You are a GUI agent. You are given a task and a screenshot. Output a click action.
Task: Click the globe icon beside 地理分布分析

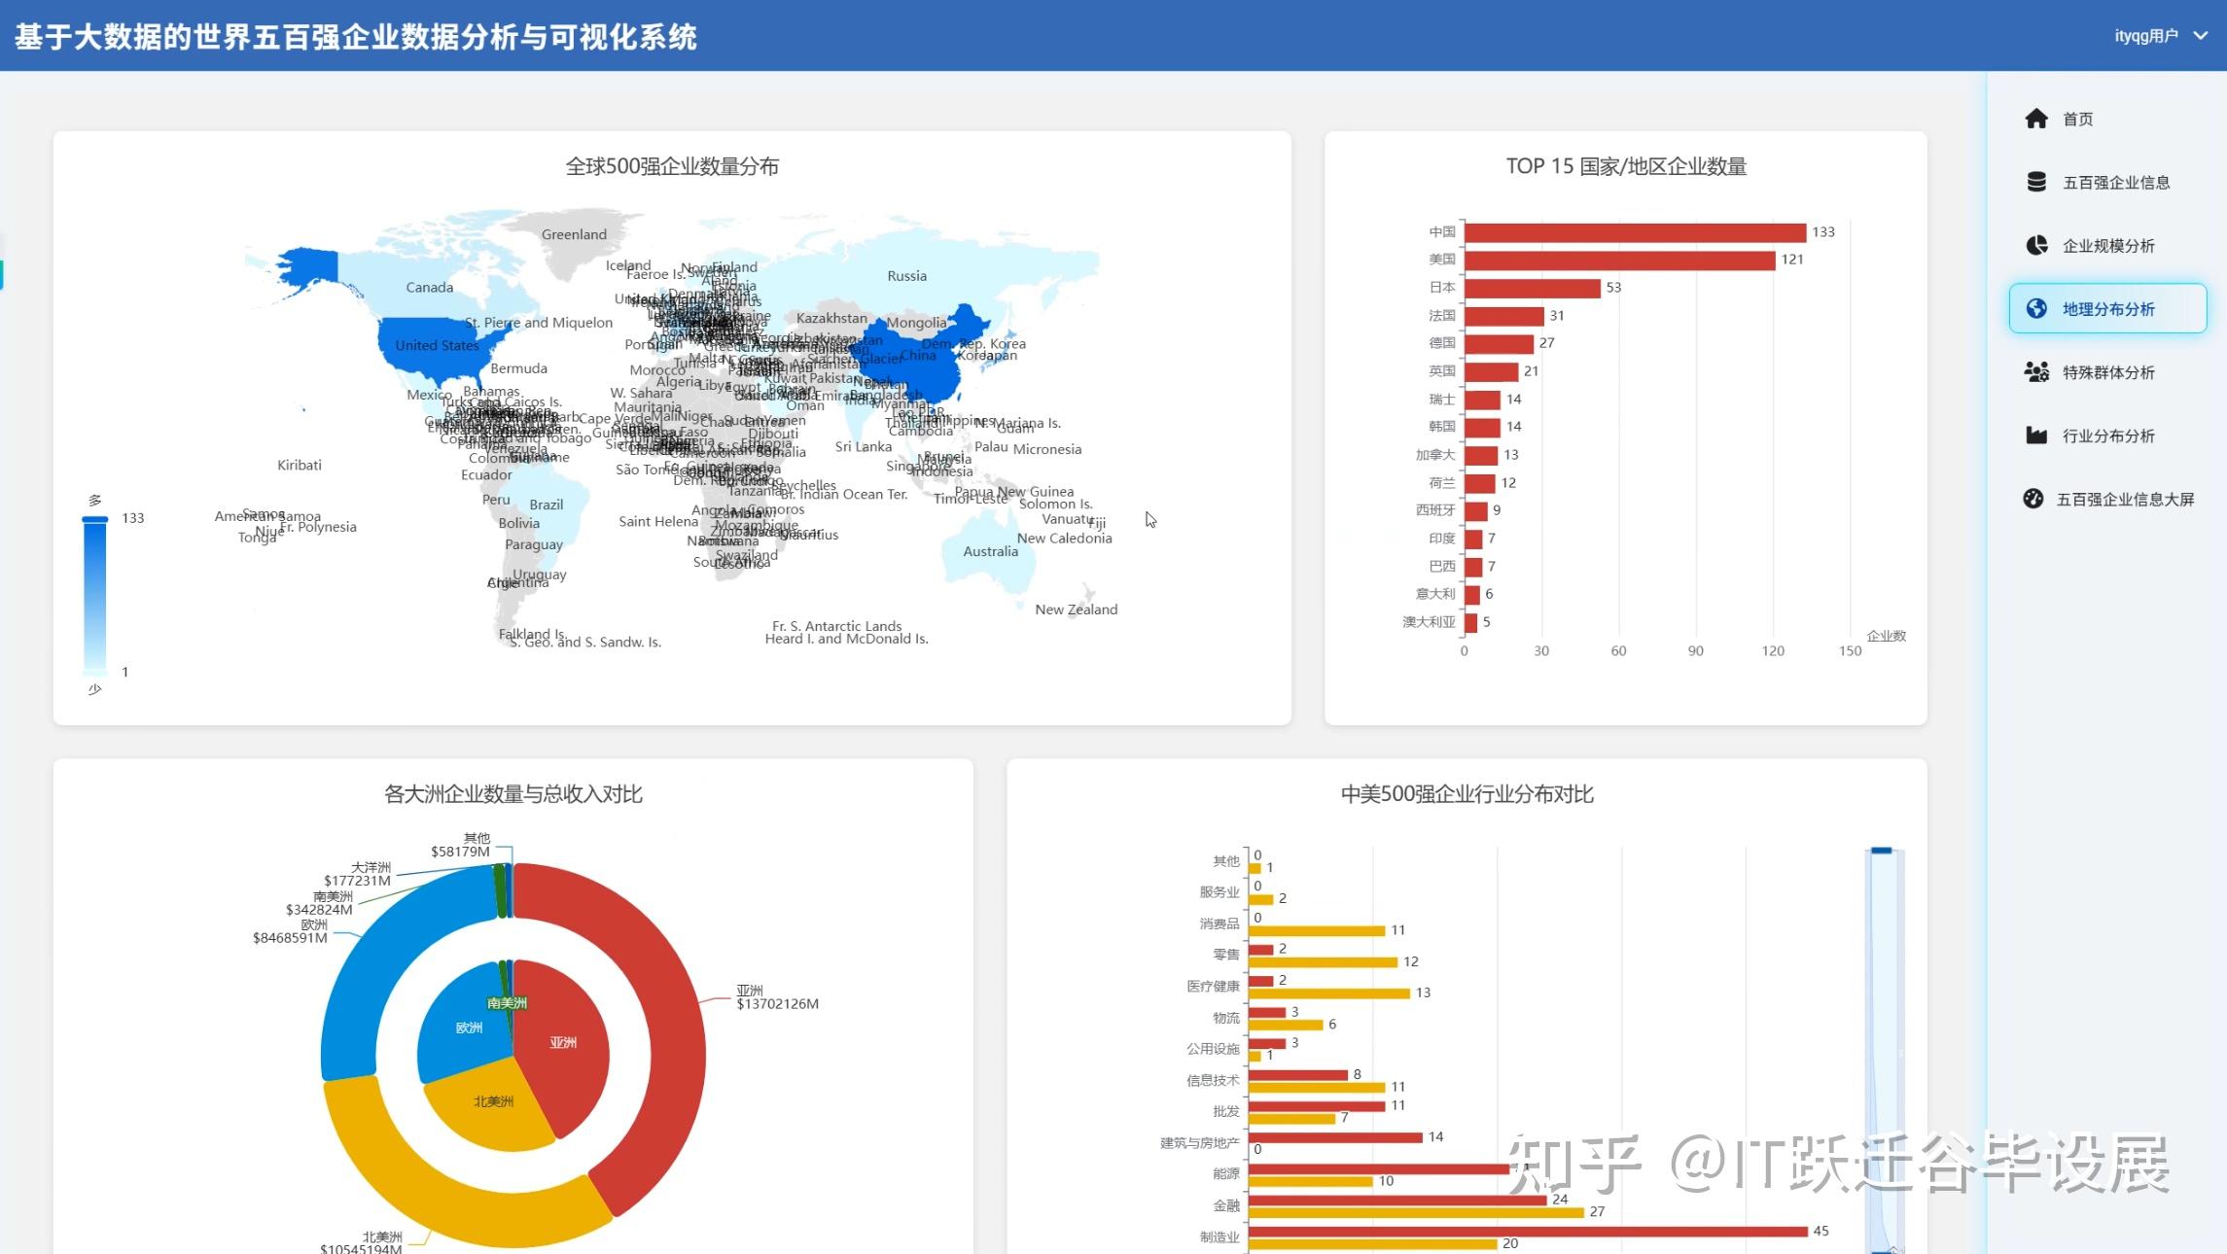(x=2036, y=308)
